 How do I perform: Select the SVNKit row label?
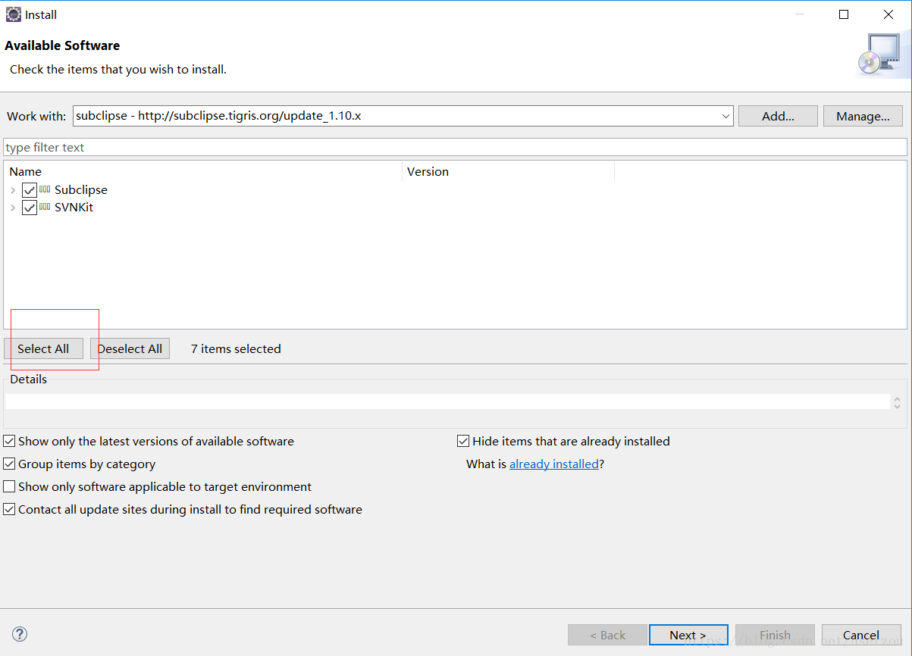pyautogui.click(x=74, y=208)
